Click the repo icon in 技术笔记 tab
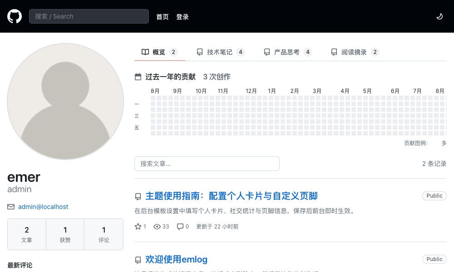This screenshot has height=272, width=454. pyautogui.click(x=200, y=52)
